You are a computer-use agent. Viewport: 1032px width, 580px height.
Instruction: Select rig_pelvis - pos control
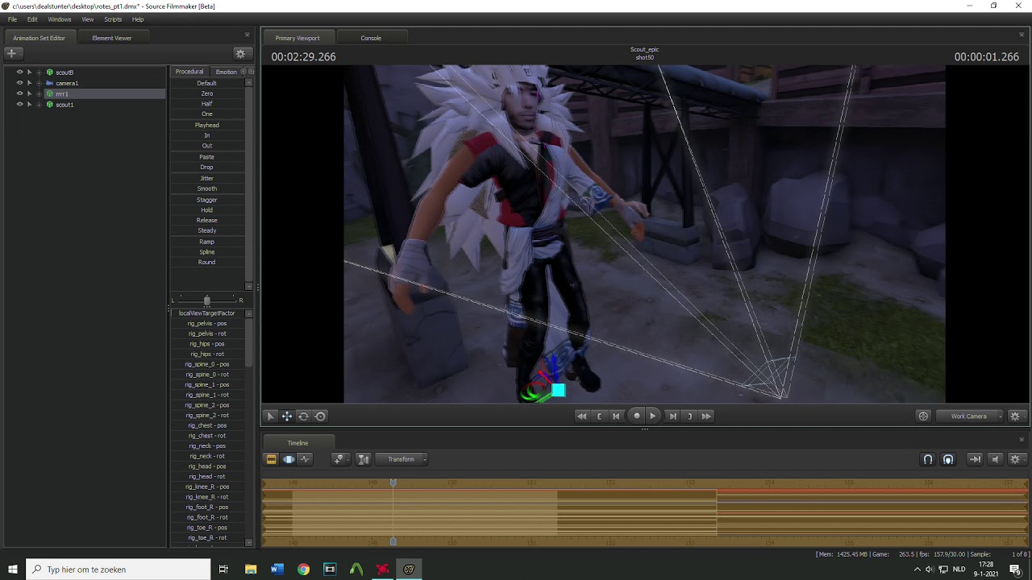(x=207, y=324)
